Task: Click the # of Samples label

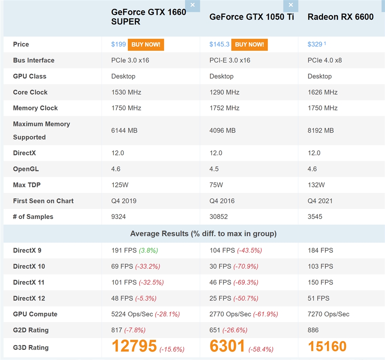Action: [x=33, y=217]
